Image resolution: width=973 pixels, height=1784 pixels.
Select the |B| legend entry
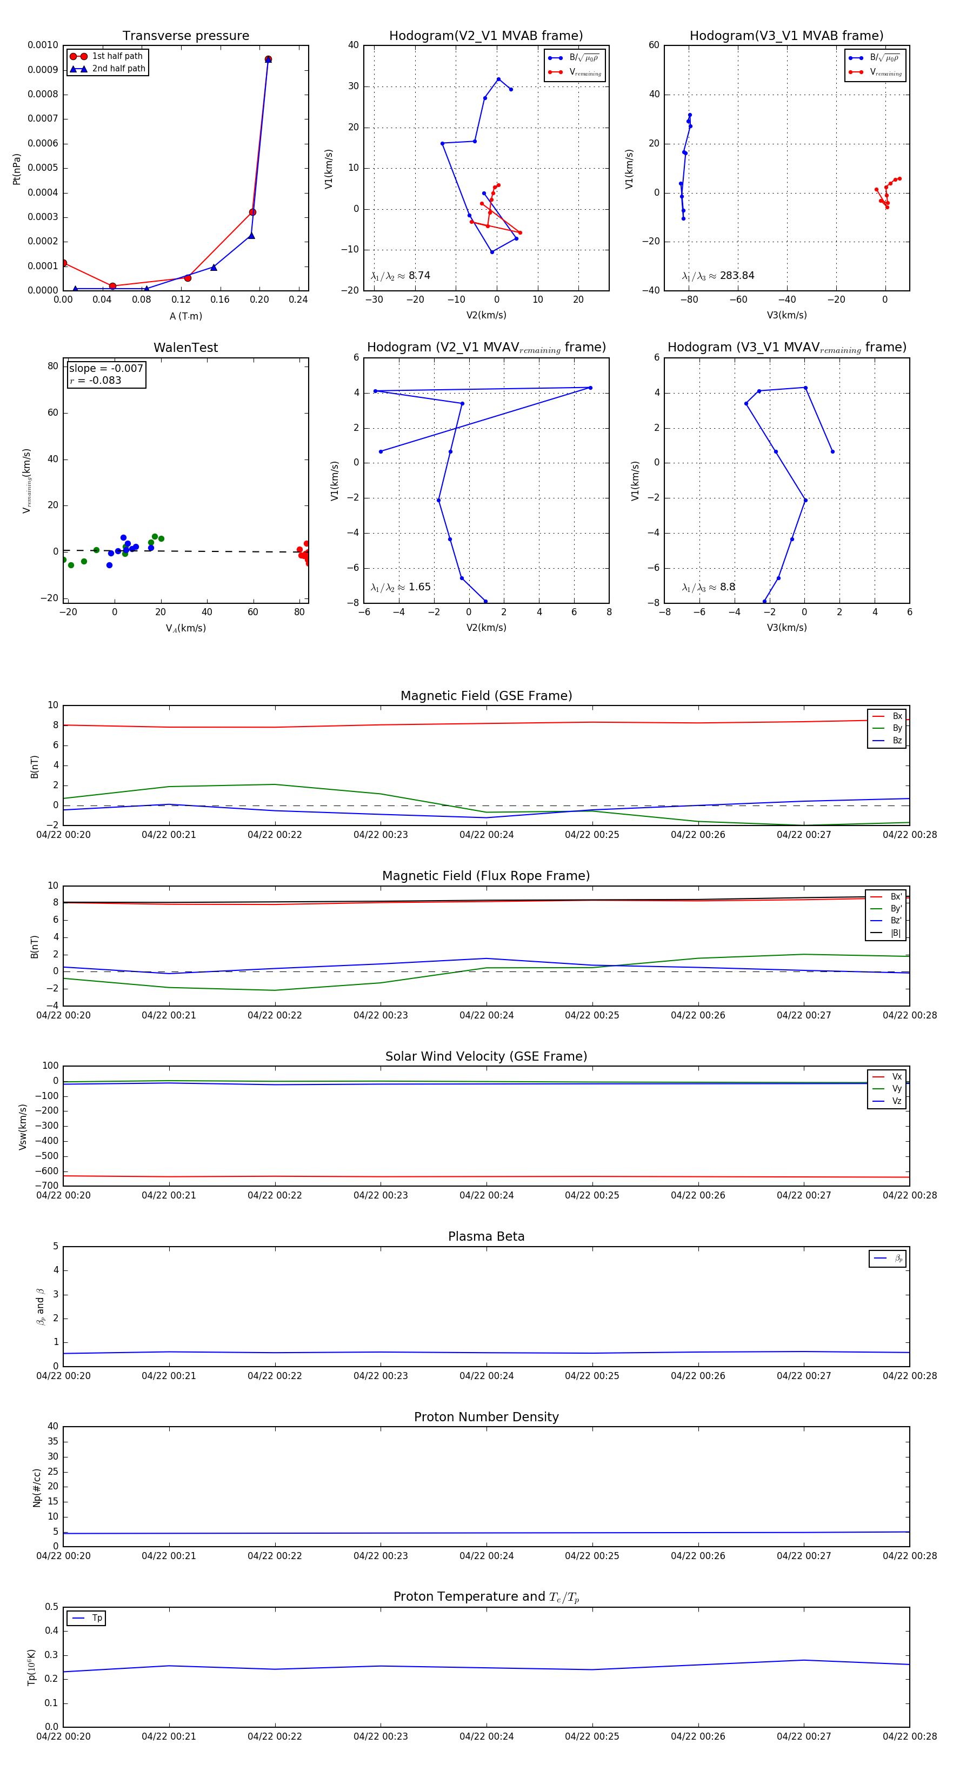[887, 933]
